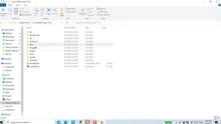
Task: Sort by Type column header
Action: [x=87, y=28]
